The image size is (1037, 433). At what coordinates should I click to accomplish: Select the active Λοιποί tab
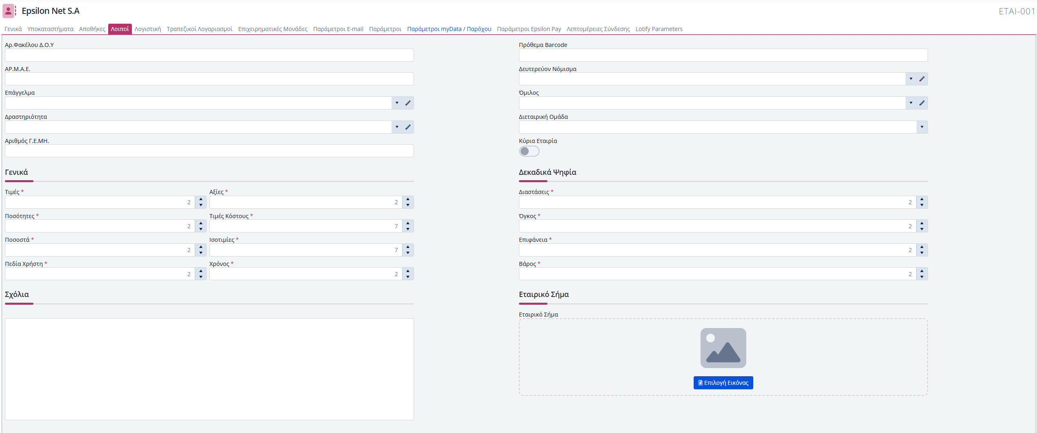point(120,29)
